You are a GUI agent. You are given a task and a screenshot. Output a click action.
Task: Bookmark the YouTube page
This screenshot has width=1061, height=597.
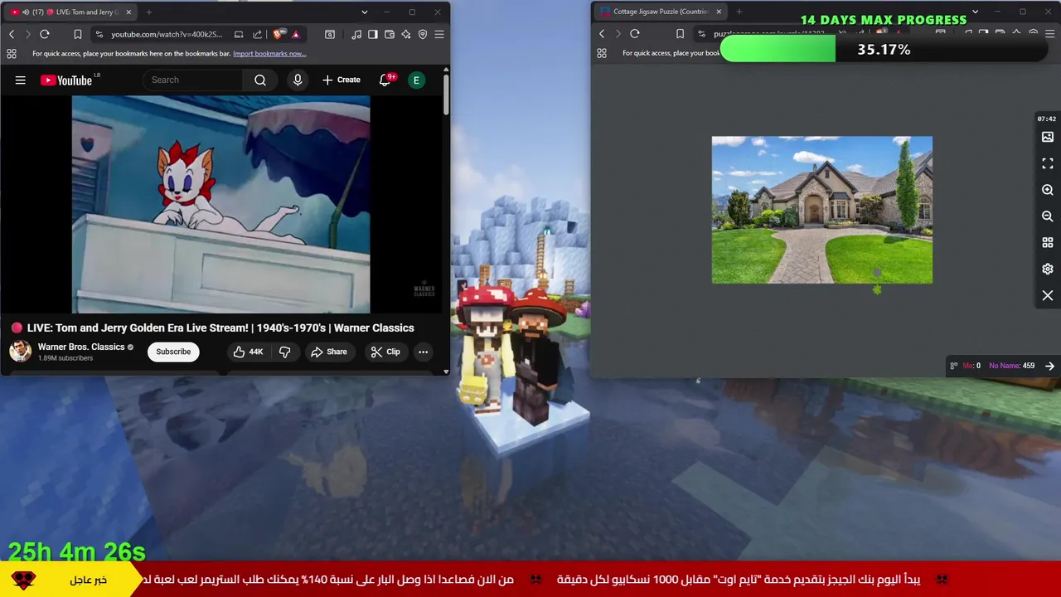[77, 34]
